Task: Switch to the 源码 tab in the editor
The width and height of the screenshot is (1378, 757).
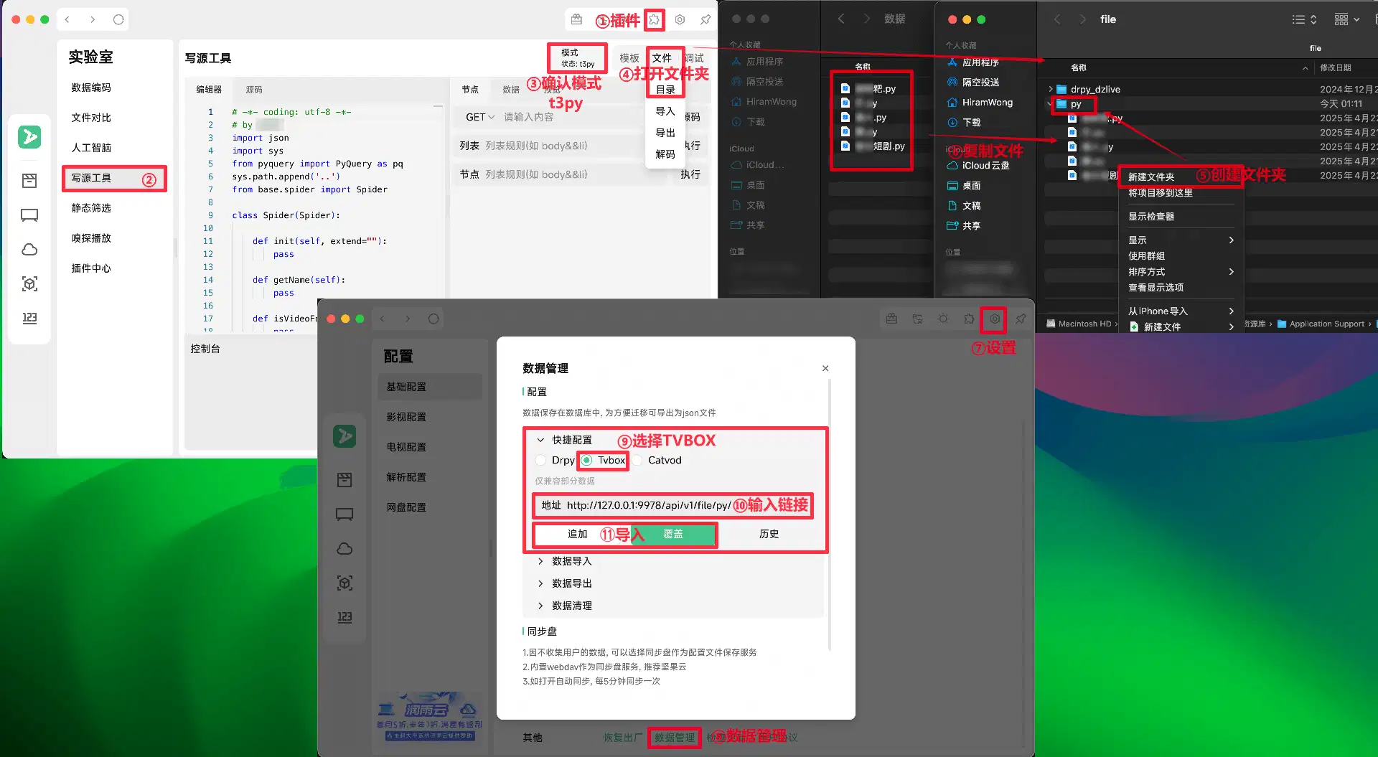Action: click(x=254, y=90)
